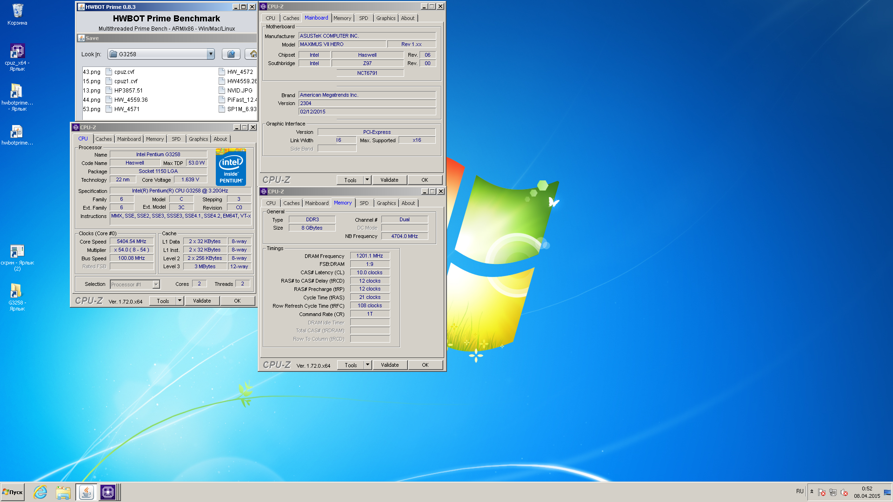Click the DRAM Frequency 1201.1 MHz value
893x502 pixels.
[x=370, y=256]
